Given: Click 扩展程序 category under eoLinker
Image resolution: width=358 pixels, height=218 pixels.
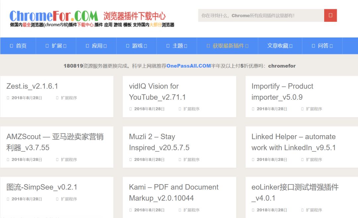Looking at the screenshot, I should coord(314,210).
